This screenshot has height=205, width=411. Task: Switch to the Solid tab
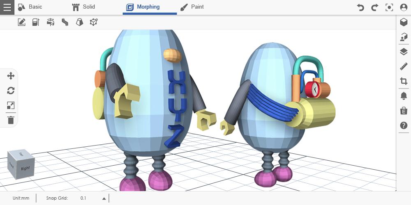[83, 7]
